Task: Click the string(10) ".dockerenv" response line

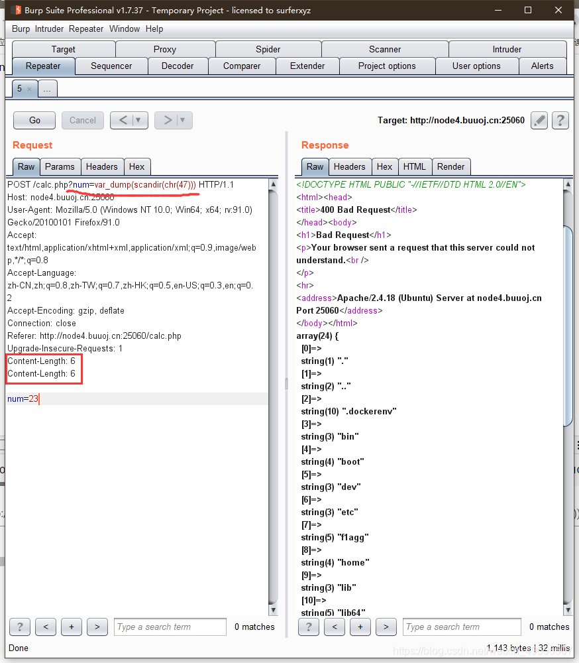Action: pos(348,412)
